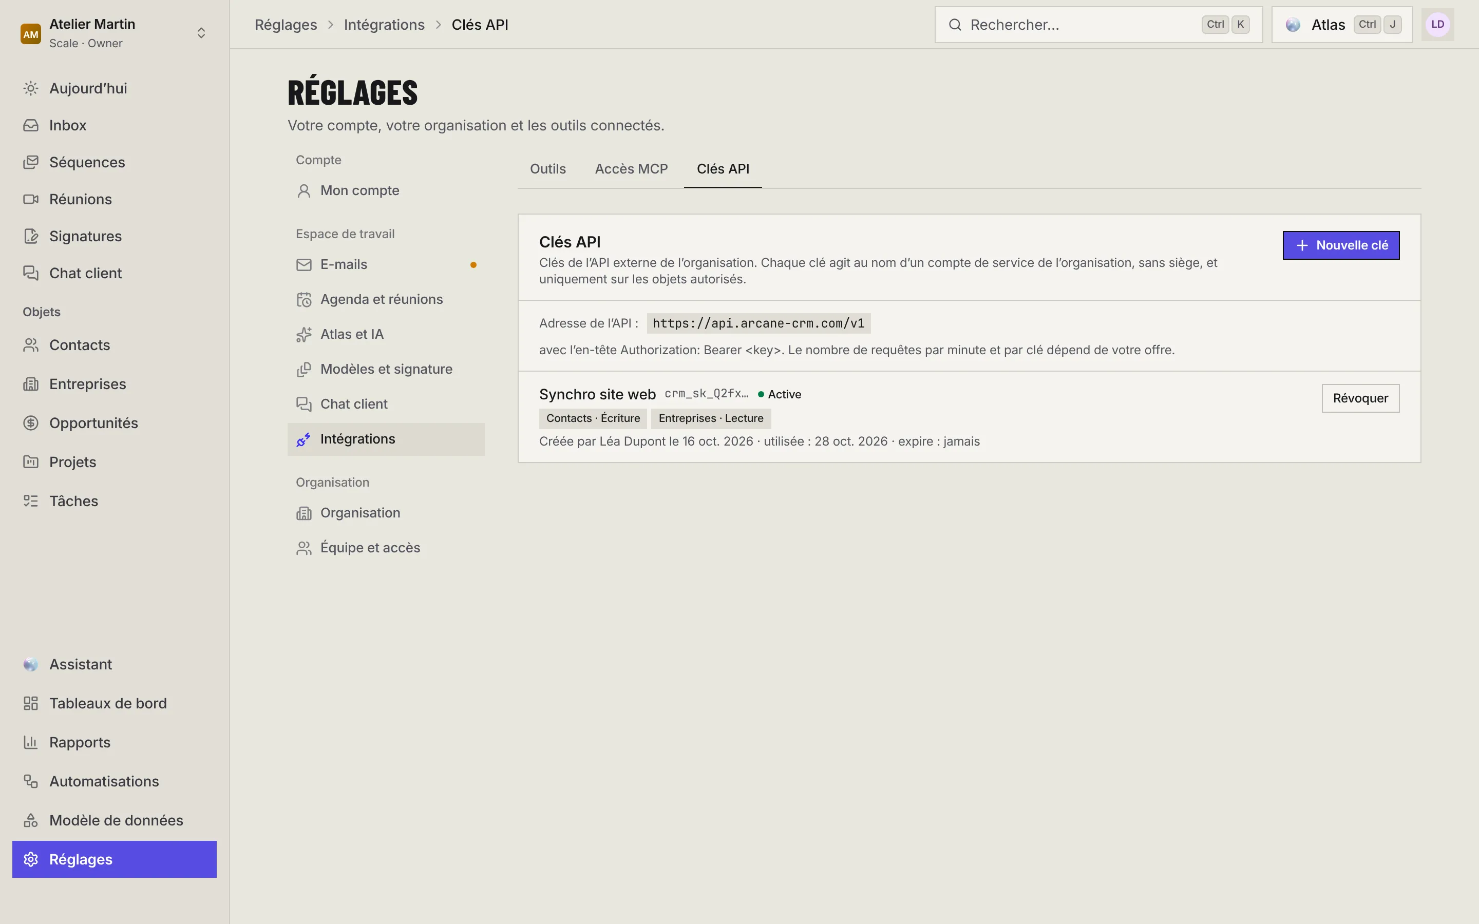Viewport: 1479px width, 924px height.
Task: Revoke the Synchro site web key
Action: click(x=1360, y=398)
